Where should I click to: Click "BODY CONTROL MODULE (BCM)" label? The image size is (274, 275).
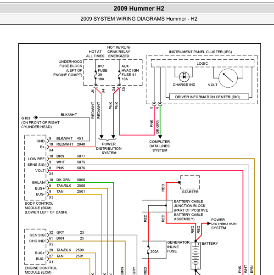pyautogui.click(x=39, y=206)
